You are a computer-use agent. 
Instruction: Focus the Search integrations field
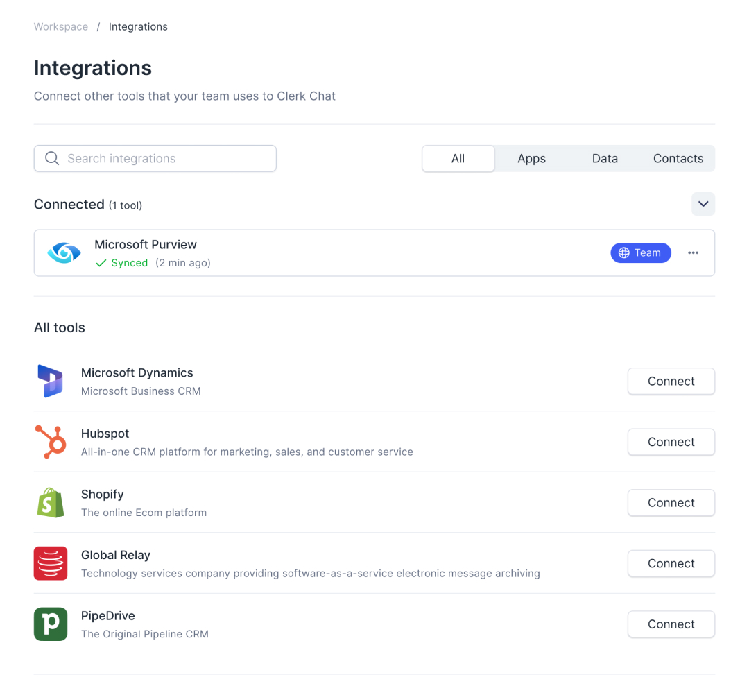[x=155, y=159]
